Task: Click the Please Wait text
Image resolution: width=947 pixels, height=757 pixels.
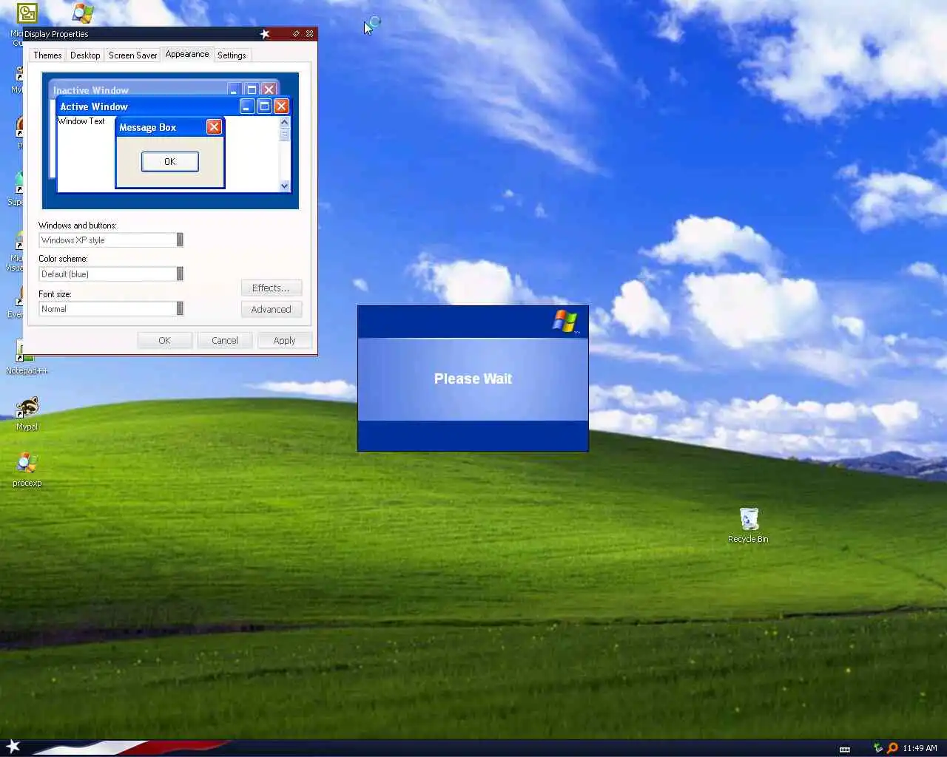Action: click(x=473, y=378)
